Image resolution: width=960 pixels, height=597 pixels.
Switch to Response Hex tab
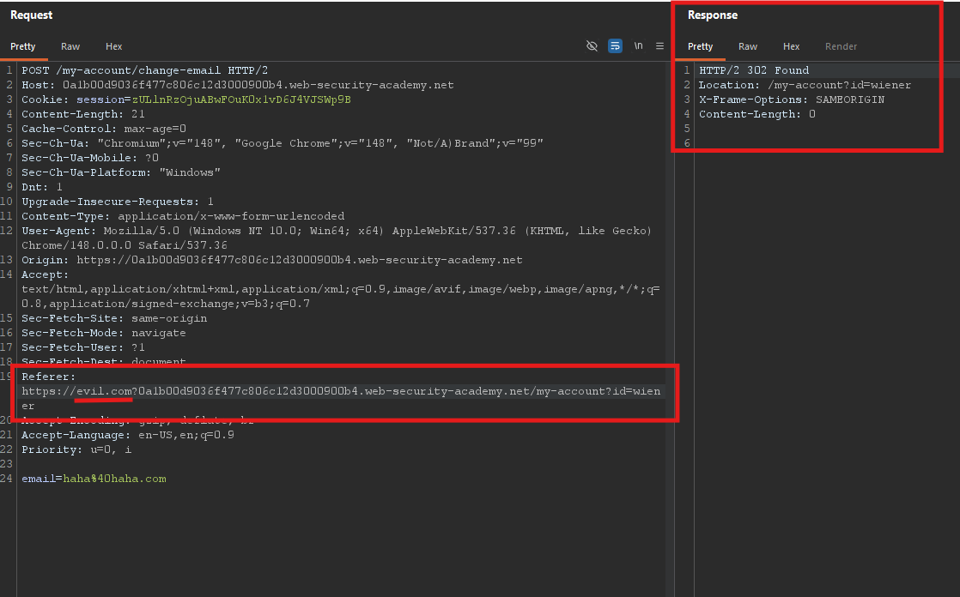[791, 46]
